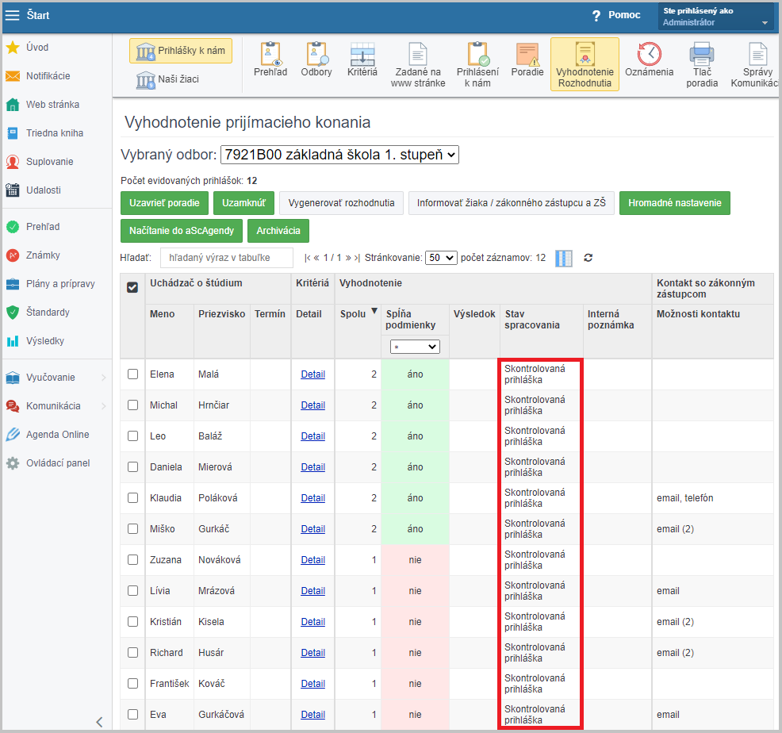Screen dimensions: 782x733
Task: Check the box for Daniela Mierová
Action: 132,467
